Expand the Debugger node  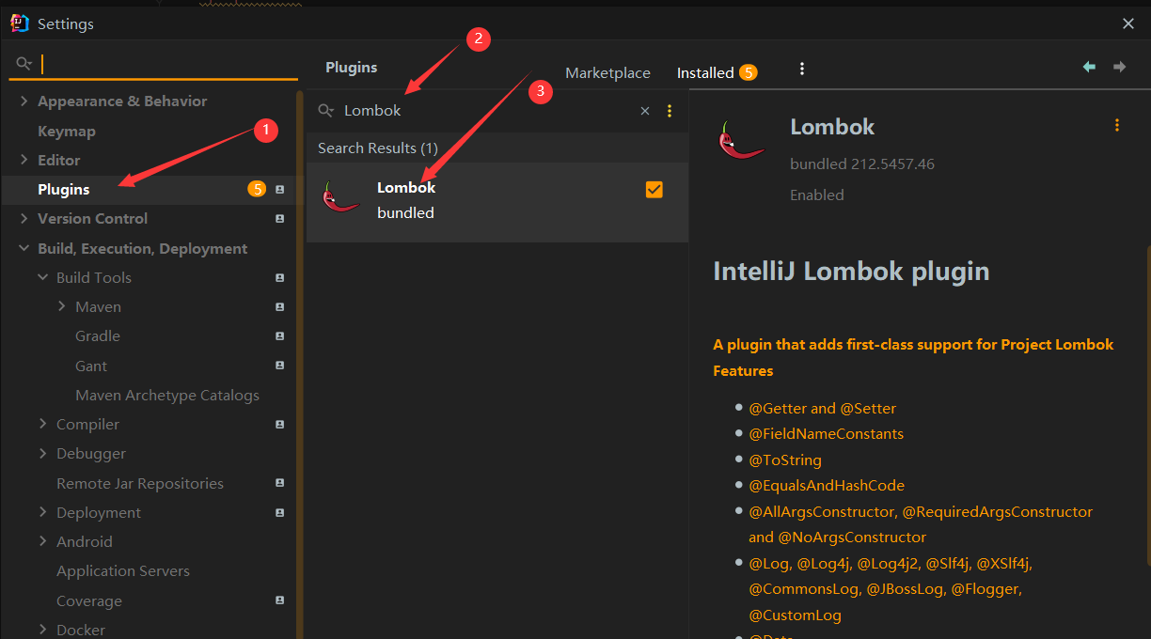coord(42,454)
